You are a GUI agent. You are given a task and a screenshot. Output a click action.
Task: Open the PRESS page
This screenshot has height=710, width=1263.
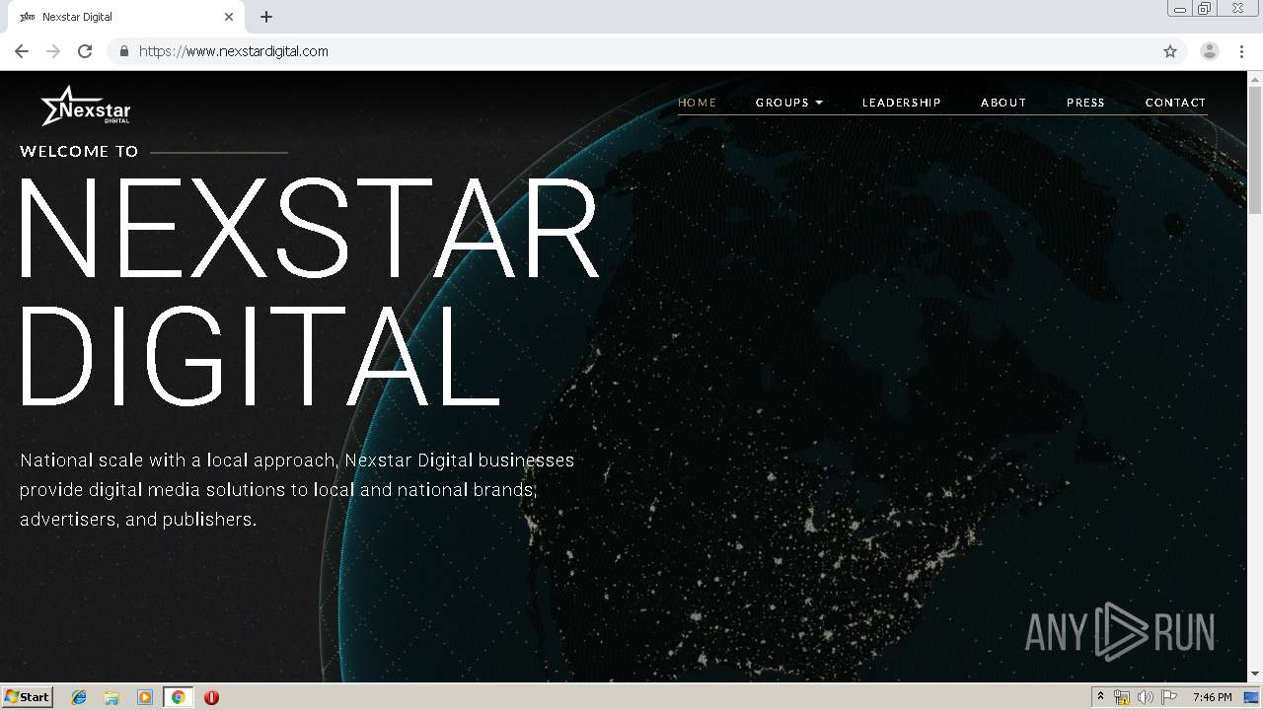(x=1085, y=103)
